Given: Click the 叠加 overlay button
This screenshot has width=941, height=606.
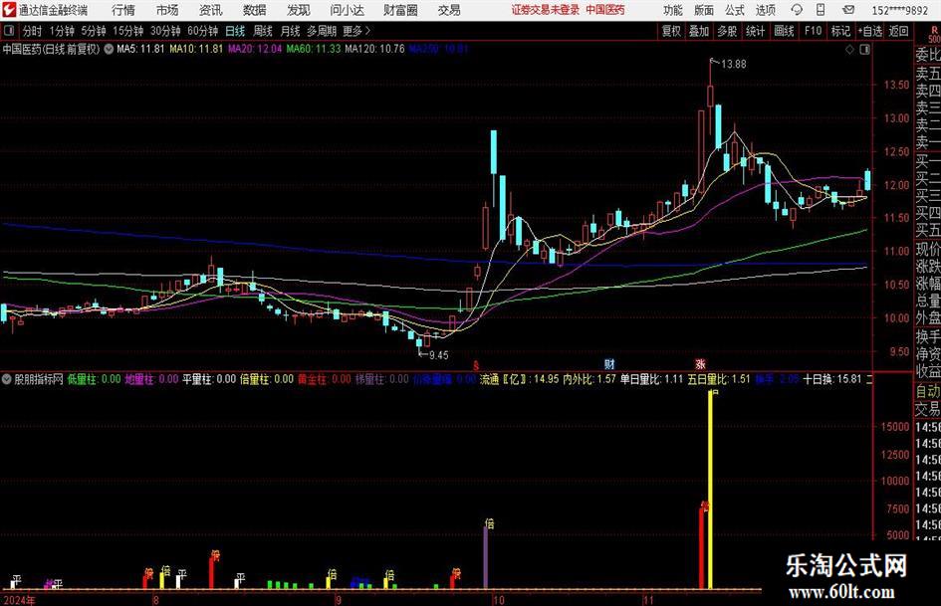Looking at the screenshot, I should tap(699, 31).
